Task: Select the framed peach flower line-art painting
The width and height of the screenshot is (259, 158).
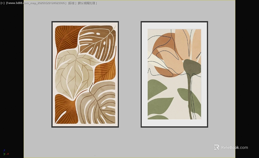Action: [174, 74]
